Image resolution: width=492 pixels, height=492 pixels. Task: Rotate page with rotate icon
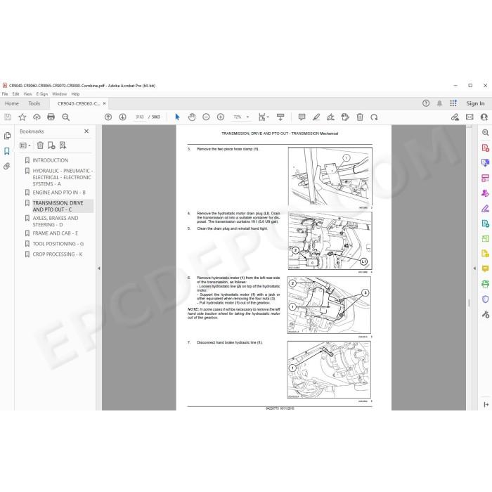(x=374, y=117)
